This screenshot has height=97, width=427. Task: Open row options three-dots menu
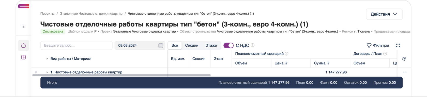click(405, 72)
